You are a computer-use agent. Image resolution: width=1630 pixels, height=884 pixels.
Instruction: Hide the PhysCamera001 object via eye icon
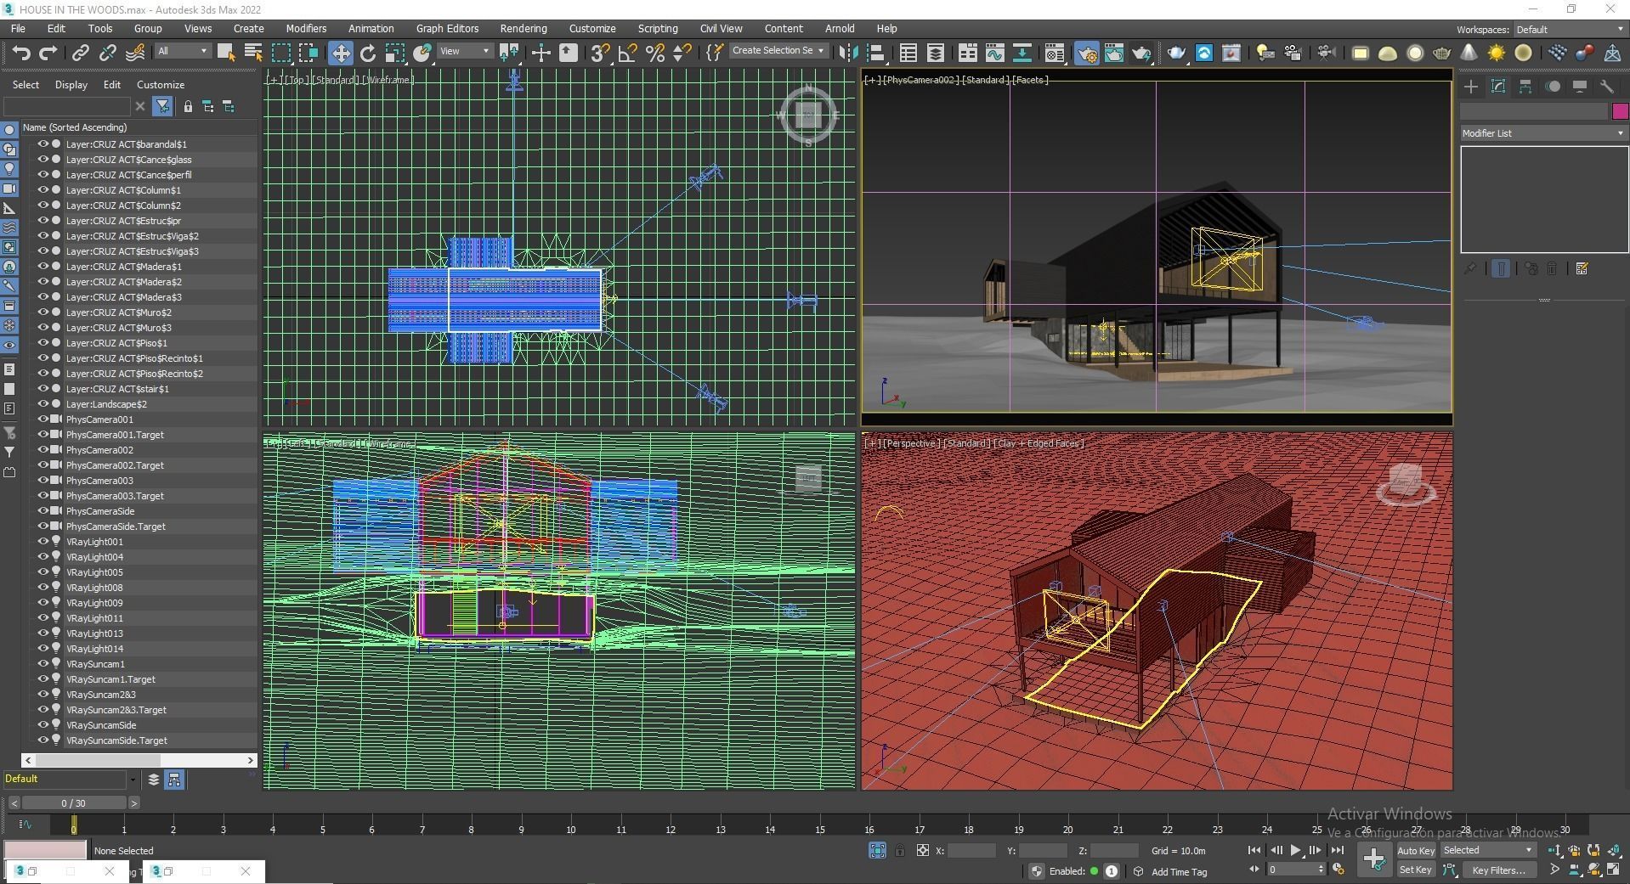(x=42, y=419)
